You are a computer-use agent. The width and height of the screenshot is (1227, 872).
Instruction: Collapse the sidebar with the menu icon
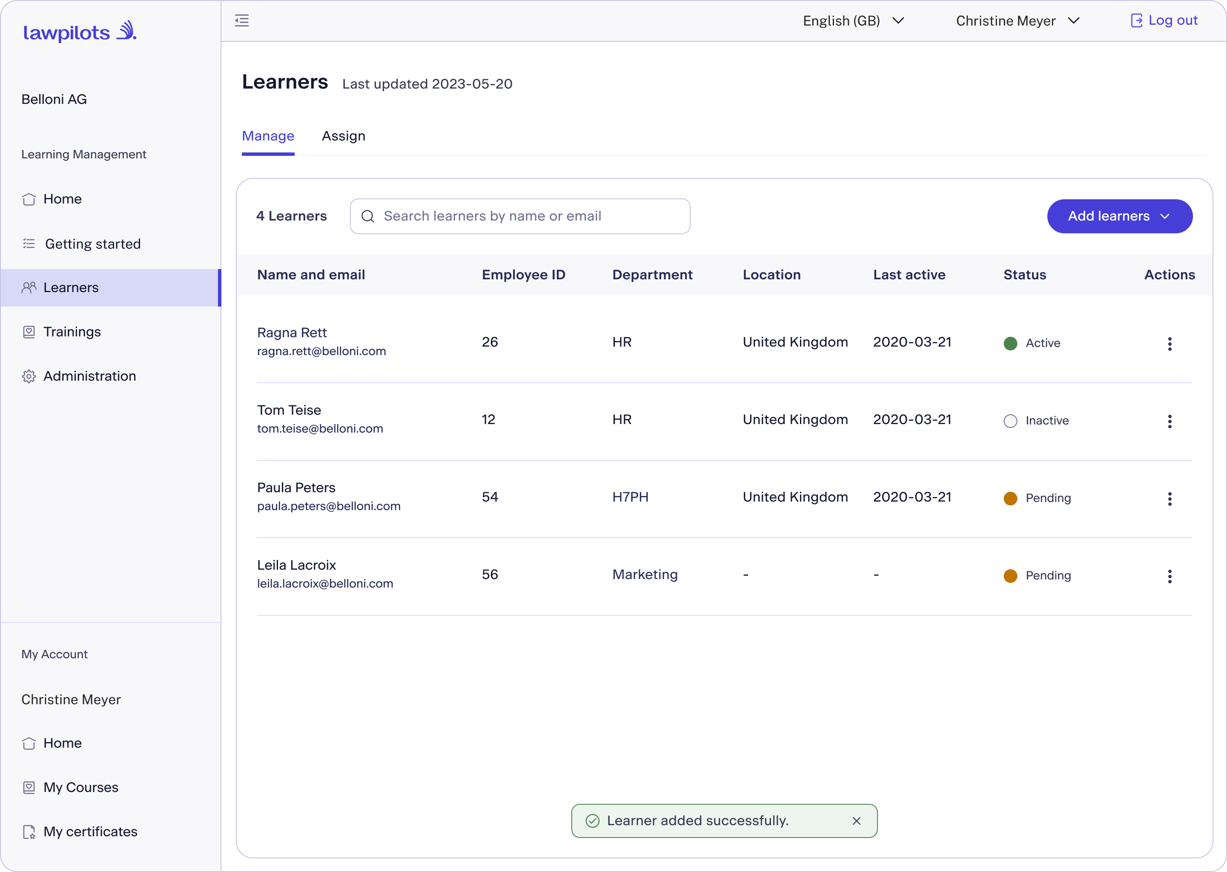[x=242, y=21]
